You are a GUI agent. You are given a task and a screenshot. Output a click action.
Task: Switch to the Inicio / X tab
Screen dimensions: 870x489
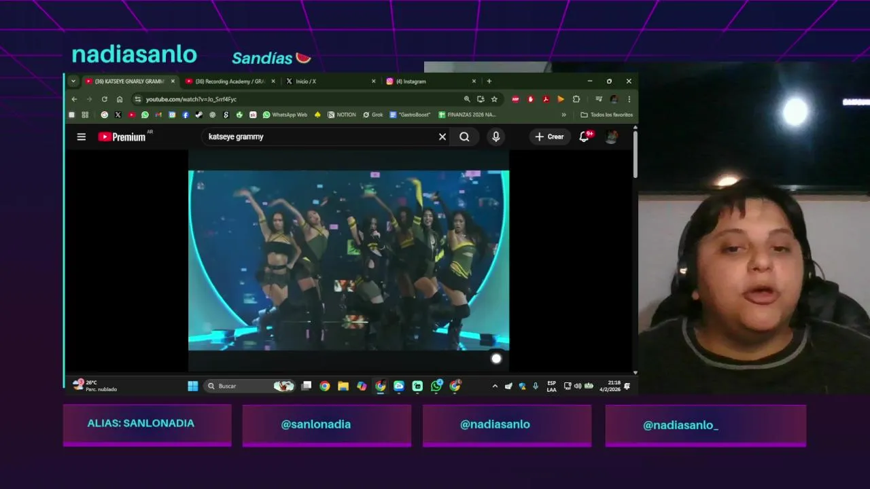330,81
